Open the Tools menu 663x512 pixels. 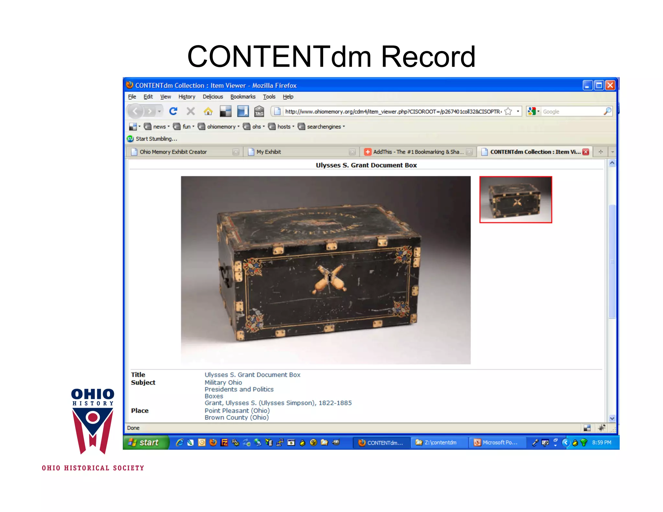(269, 96)
